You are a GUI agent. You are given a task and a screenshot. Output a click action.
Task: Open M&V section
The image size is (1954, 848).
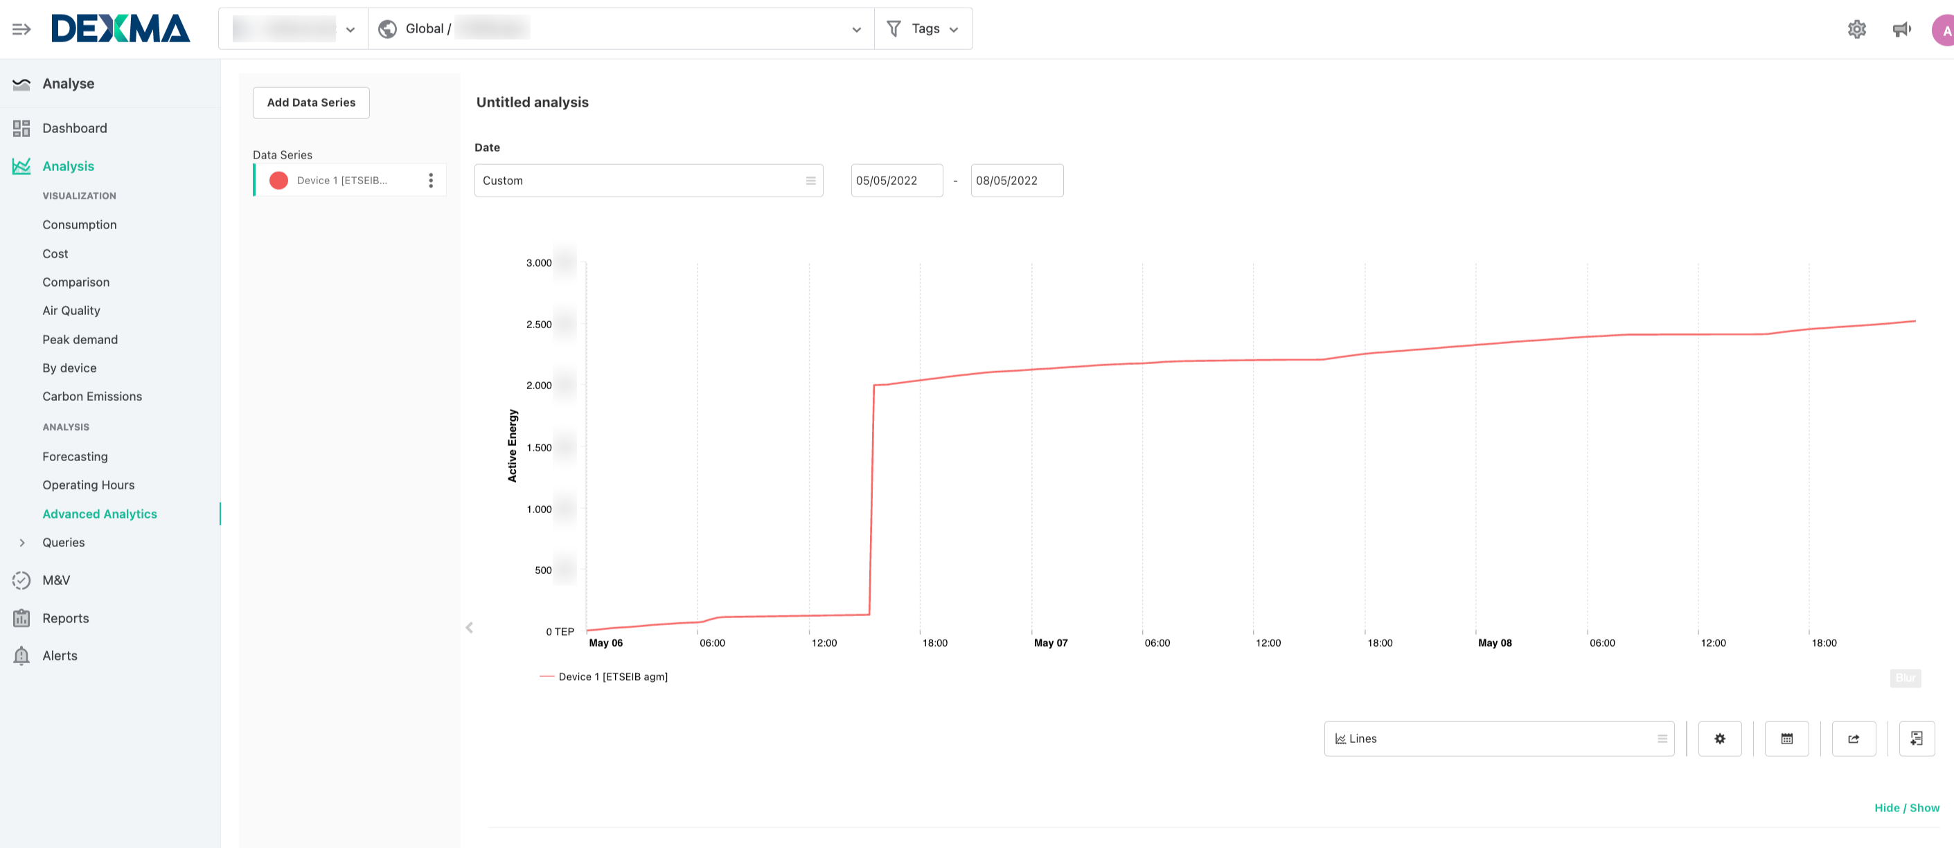coord(56,581)
